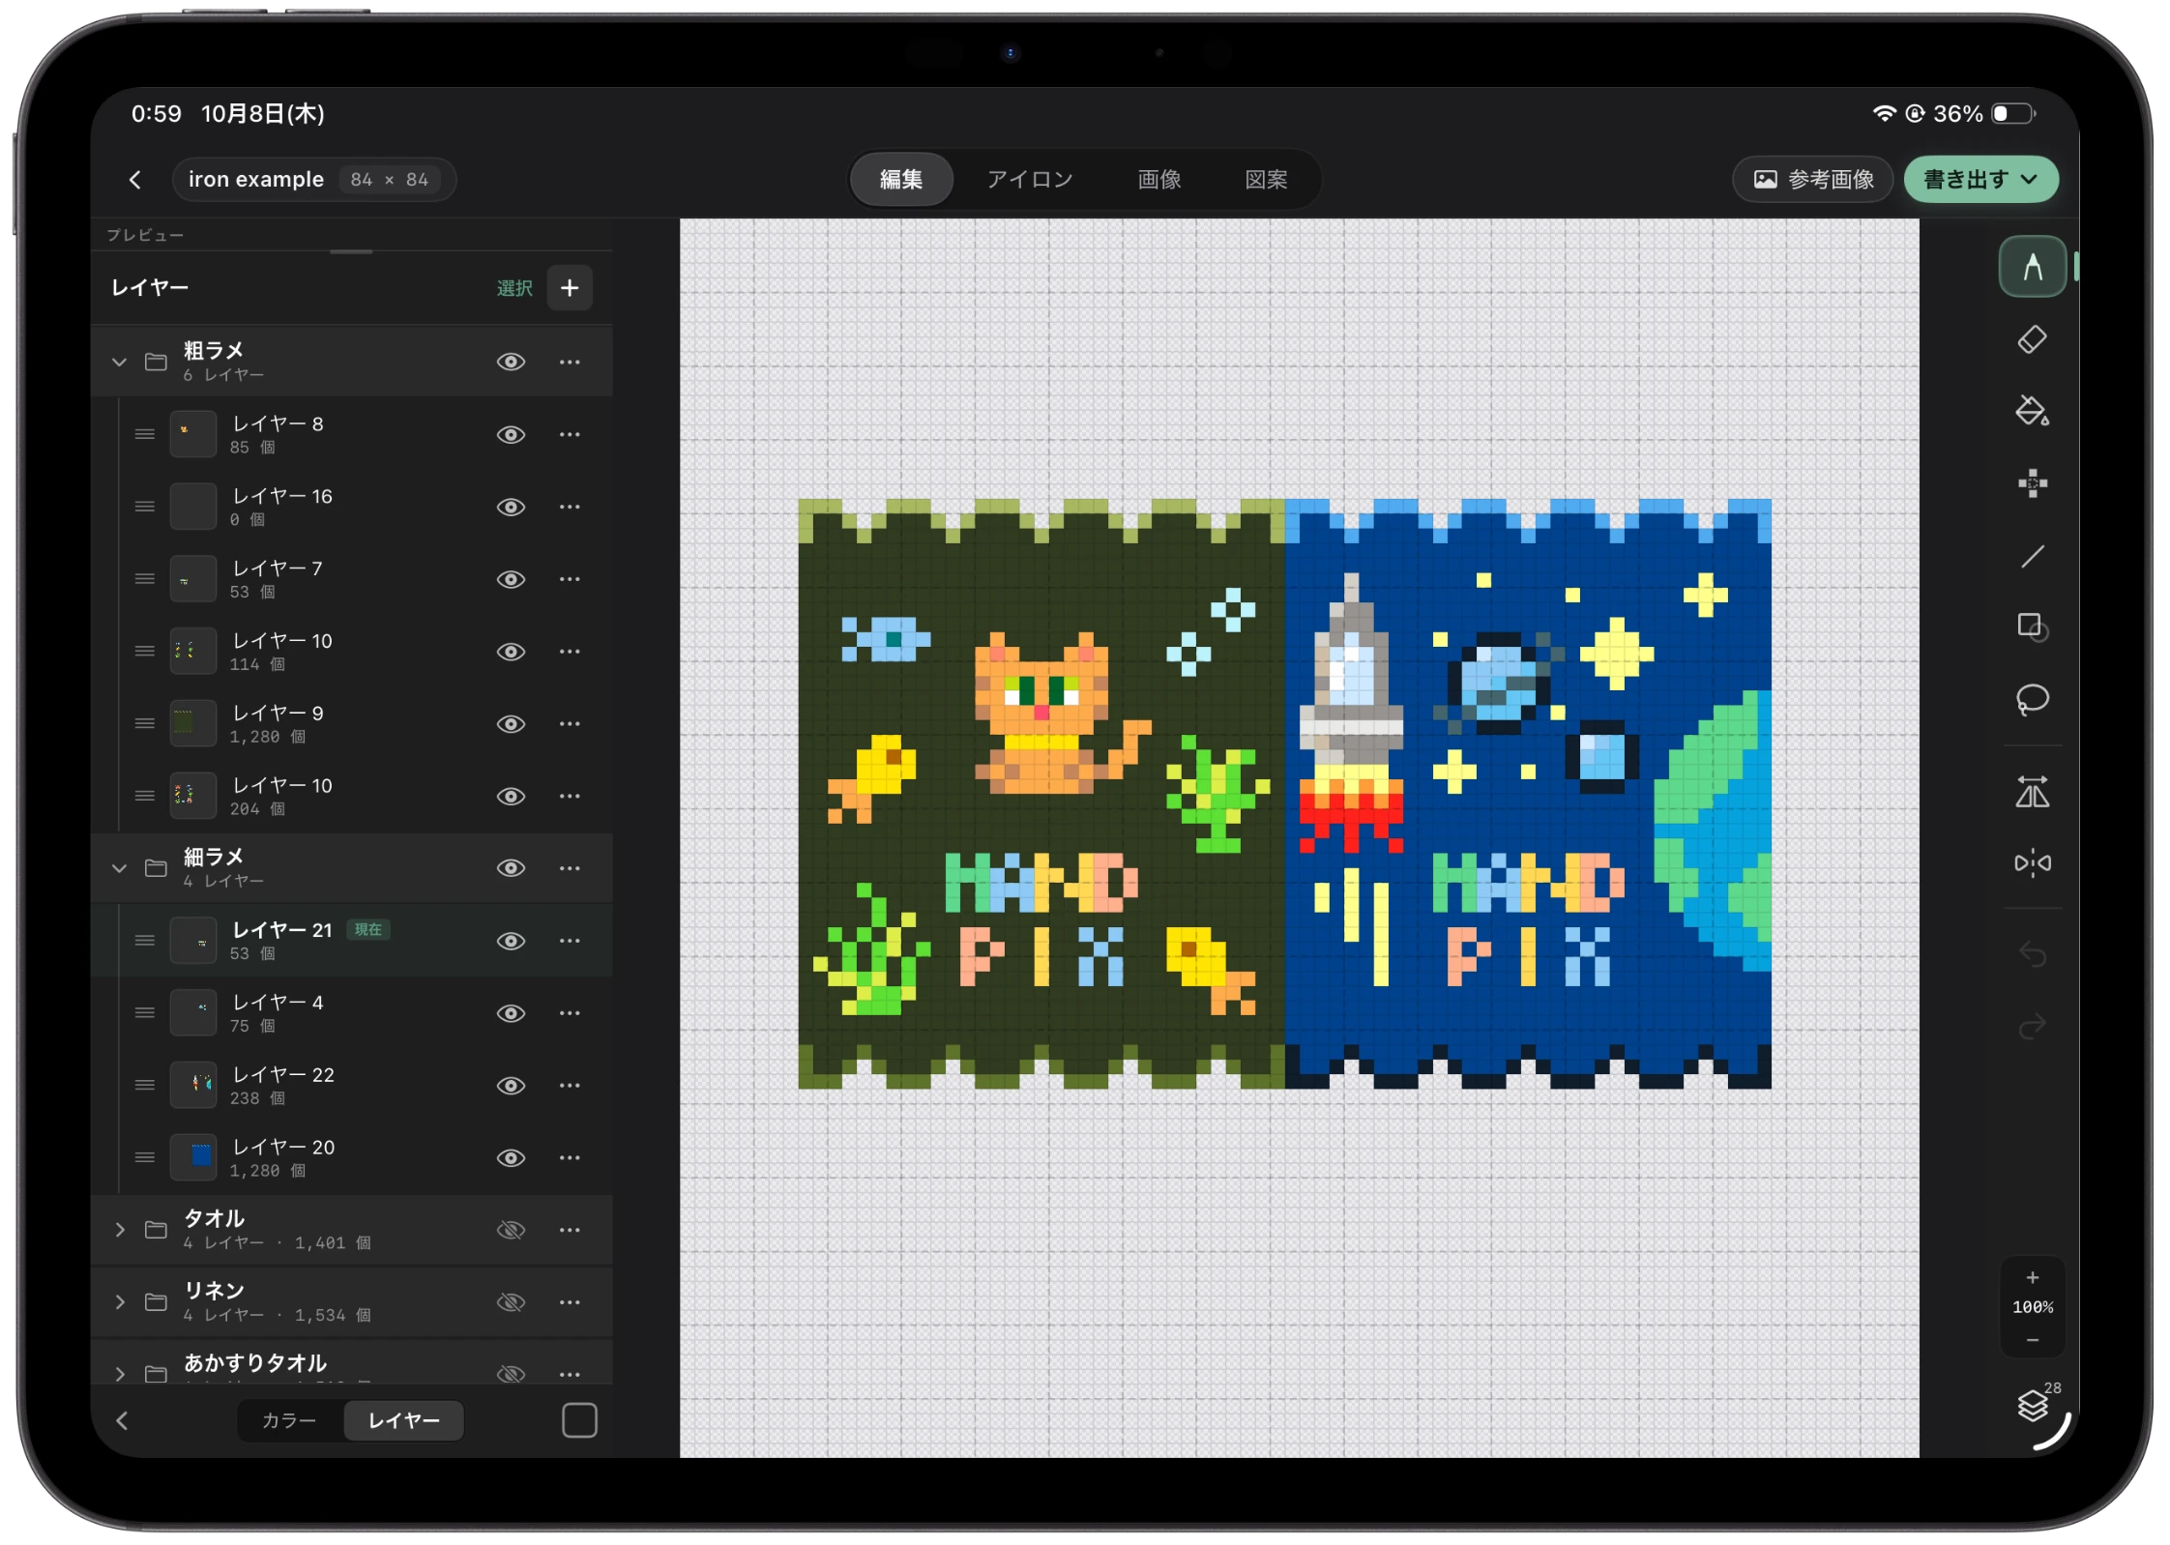Image resolution: width=2170 pixels, height=1545 pixels.
Task: Switch to the 画像 tab
Action: [1159, 180]
